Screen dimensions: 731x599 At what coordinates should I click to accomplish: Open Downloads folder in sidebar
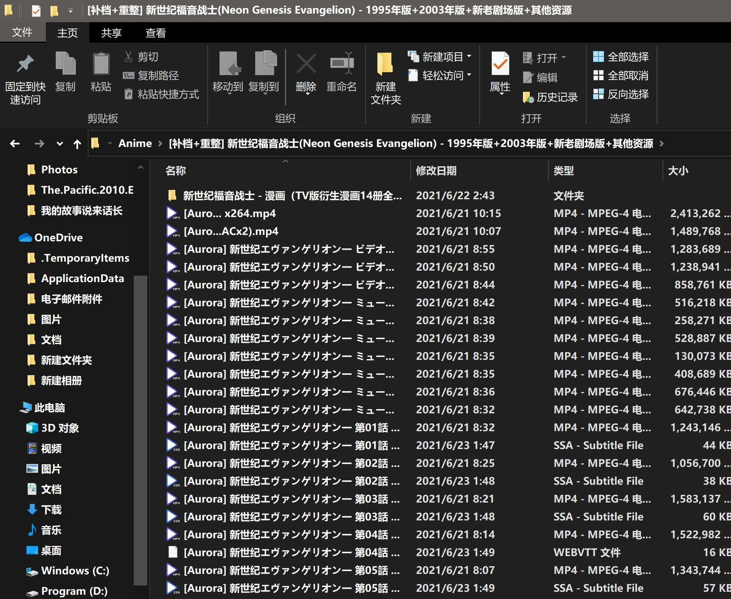tap(44, 509)
